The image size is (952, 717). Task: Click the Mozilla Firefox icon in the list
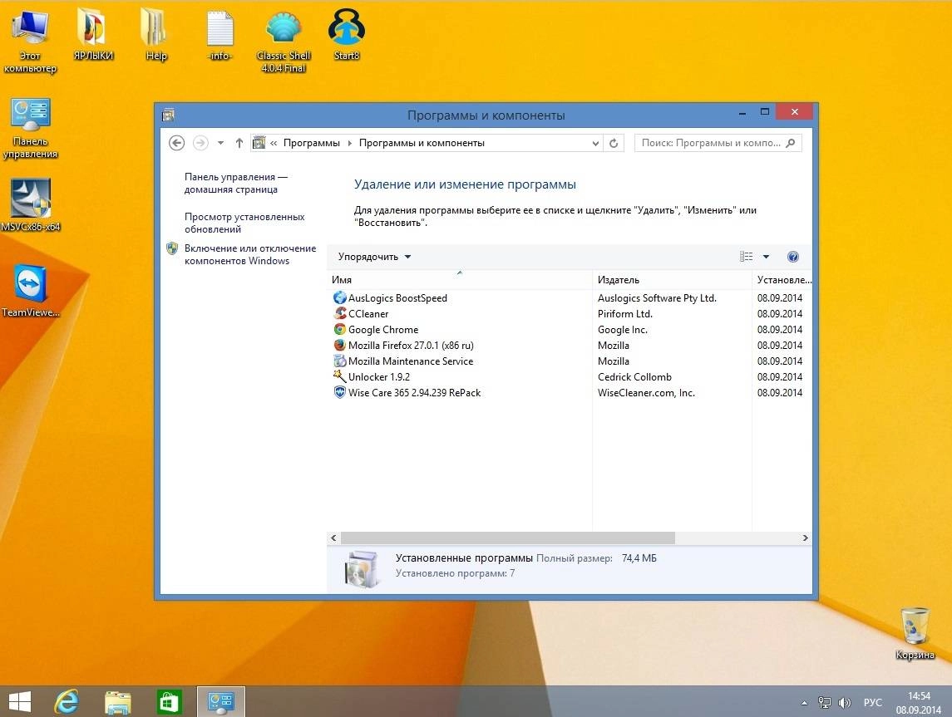[x=339, y=345]
